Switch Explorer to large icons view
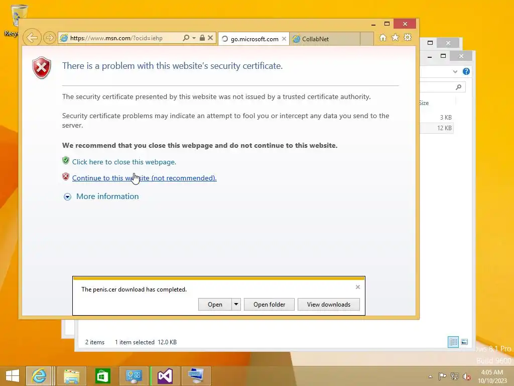Viewport: 514px width, 386px height. pyautogui.click(x=464, y=342)
